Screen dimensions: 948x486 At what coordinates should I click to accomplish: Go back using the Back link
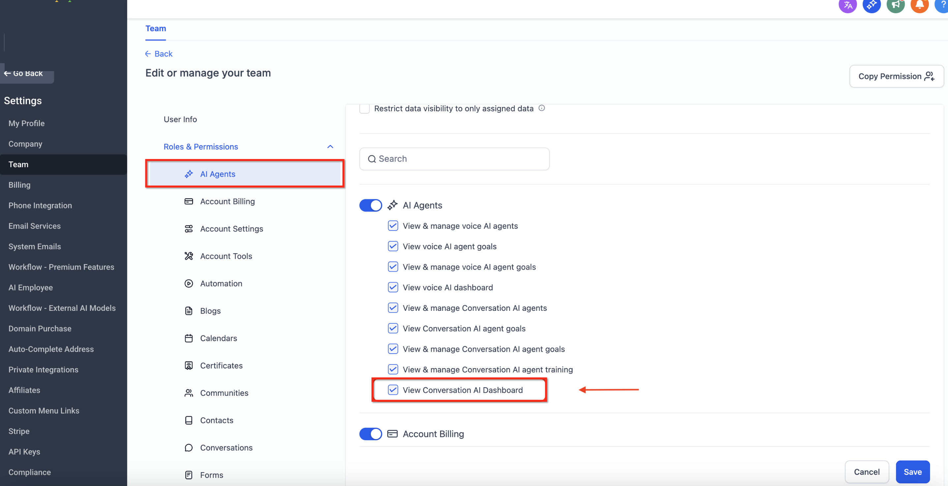(x=159, y=54)
